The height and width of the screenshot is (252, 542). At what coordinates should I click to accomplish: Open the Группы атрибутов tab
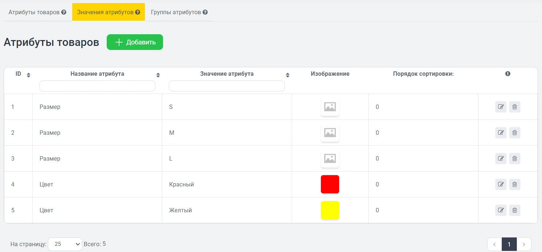pyautogui.click(x=176, y=12)
